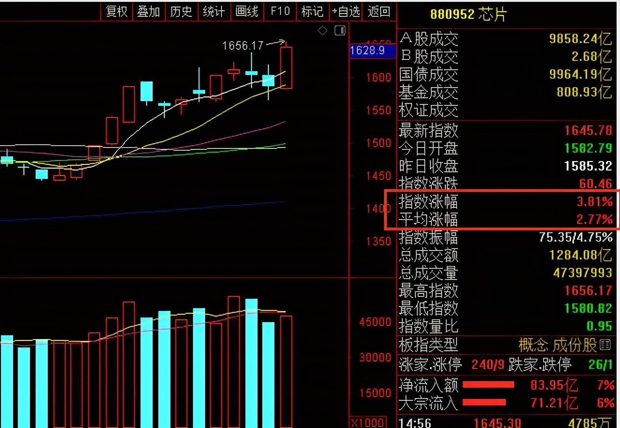Toggle the panel layout icon above chart
Image resolution: width=620 pixels, height=428 pixels.
[340, 31]
